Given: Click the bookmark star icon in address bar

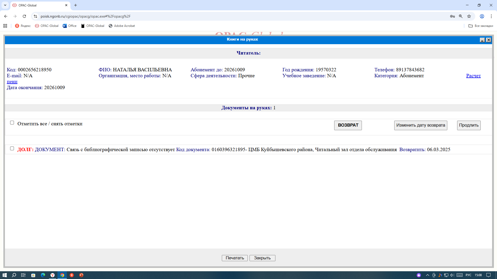Looking at the screenshot, I should coord(469,16).
